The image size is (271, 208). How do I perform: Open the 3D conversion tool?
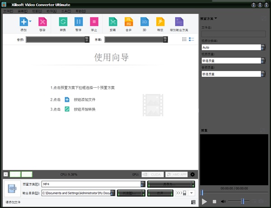point(145,22)
